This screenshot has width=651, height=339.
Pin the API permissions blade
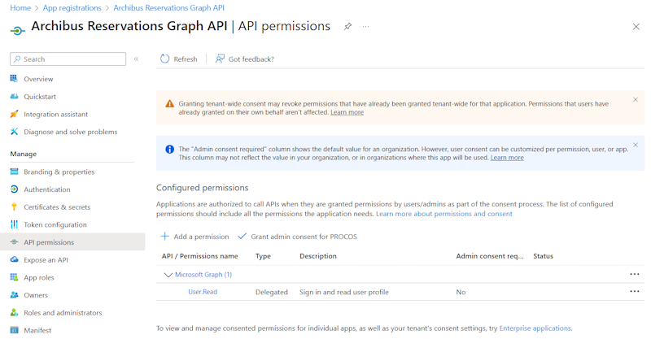(347, 27)
